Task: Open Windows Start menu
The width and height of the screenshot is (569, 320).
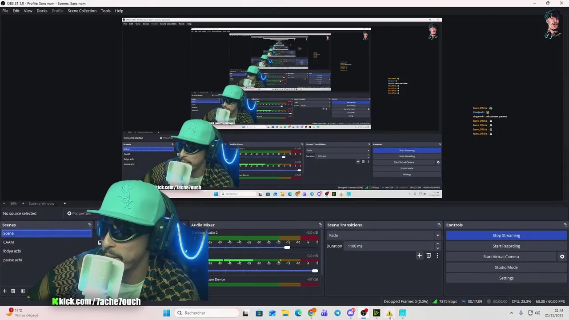Action: point(167,313)
